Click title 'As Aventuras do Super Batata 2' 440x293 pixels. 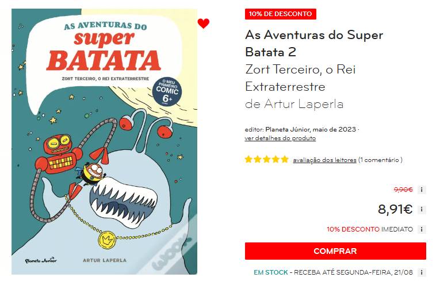point(314,44)
